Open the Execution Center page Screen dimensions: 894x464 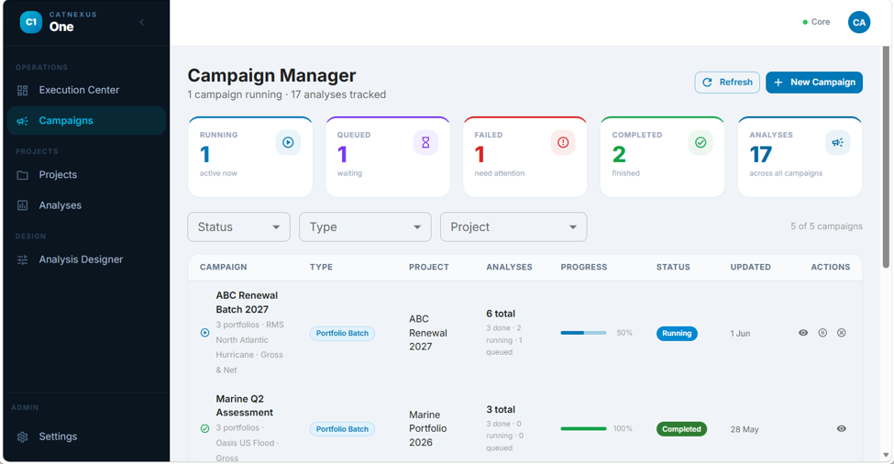87,90
